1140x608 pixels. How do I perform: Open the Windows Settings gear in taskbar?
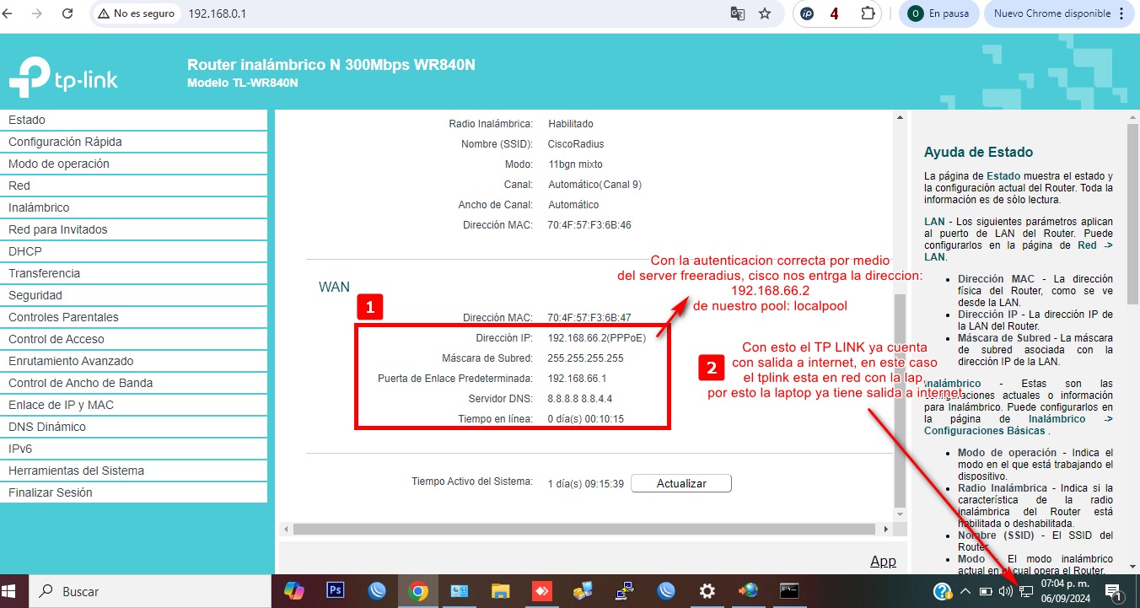point(707,591)
